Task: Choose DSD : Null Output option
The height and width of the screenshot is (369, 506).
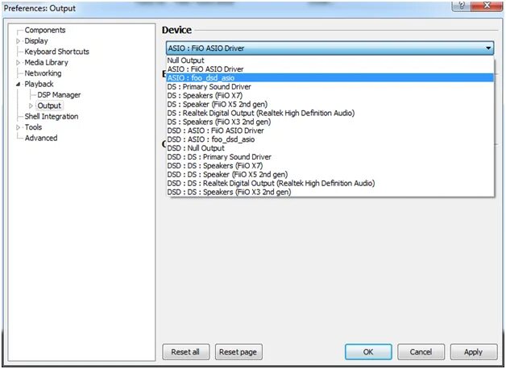Action: click(x=330, y=148)
